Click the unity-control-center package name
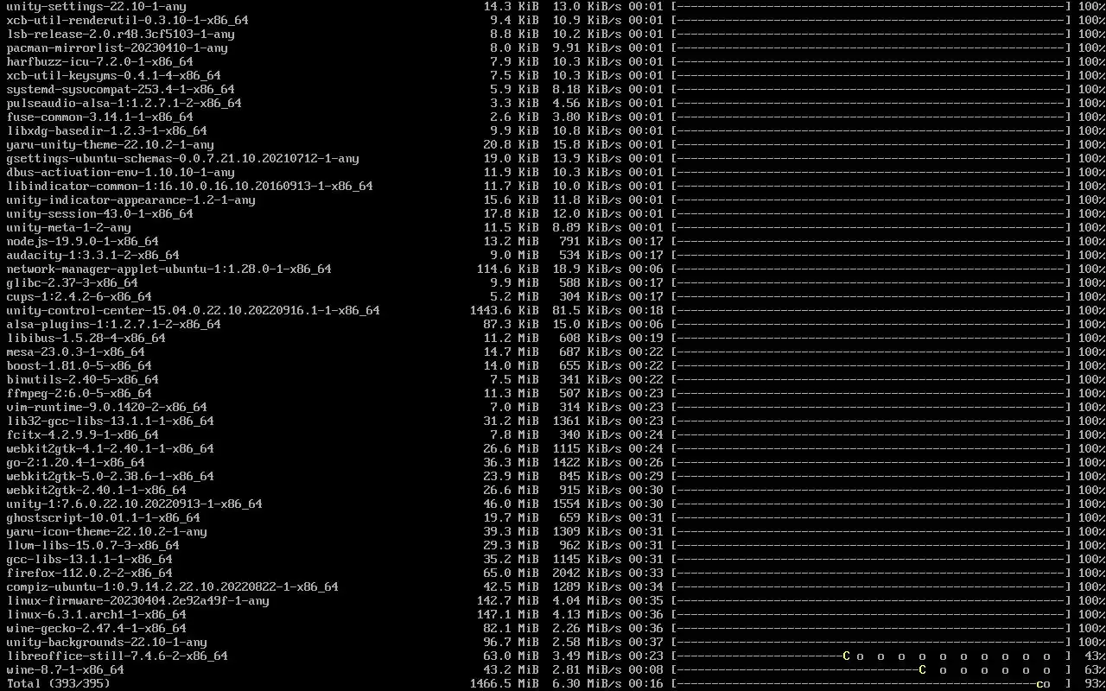The height and width of the screenshot is (691, 1106). pyautogui.click(x=194, y=310)
